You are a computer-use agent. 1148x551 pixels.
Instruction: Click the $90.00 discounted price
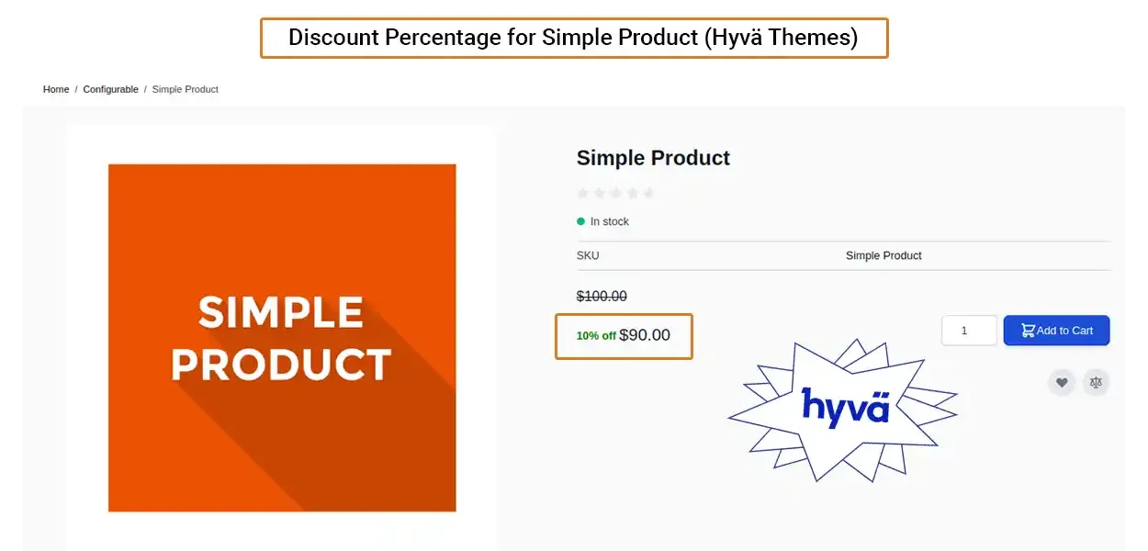644,335
